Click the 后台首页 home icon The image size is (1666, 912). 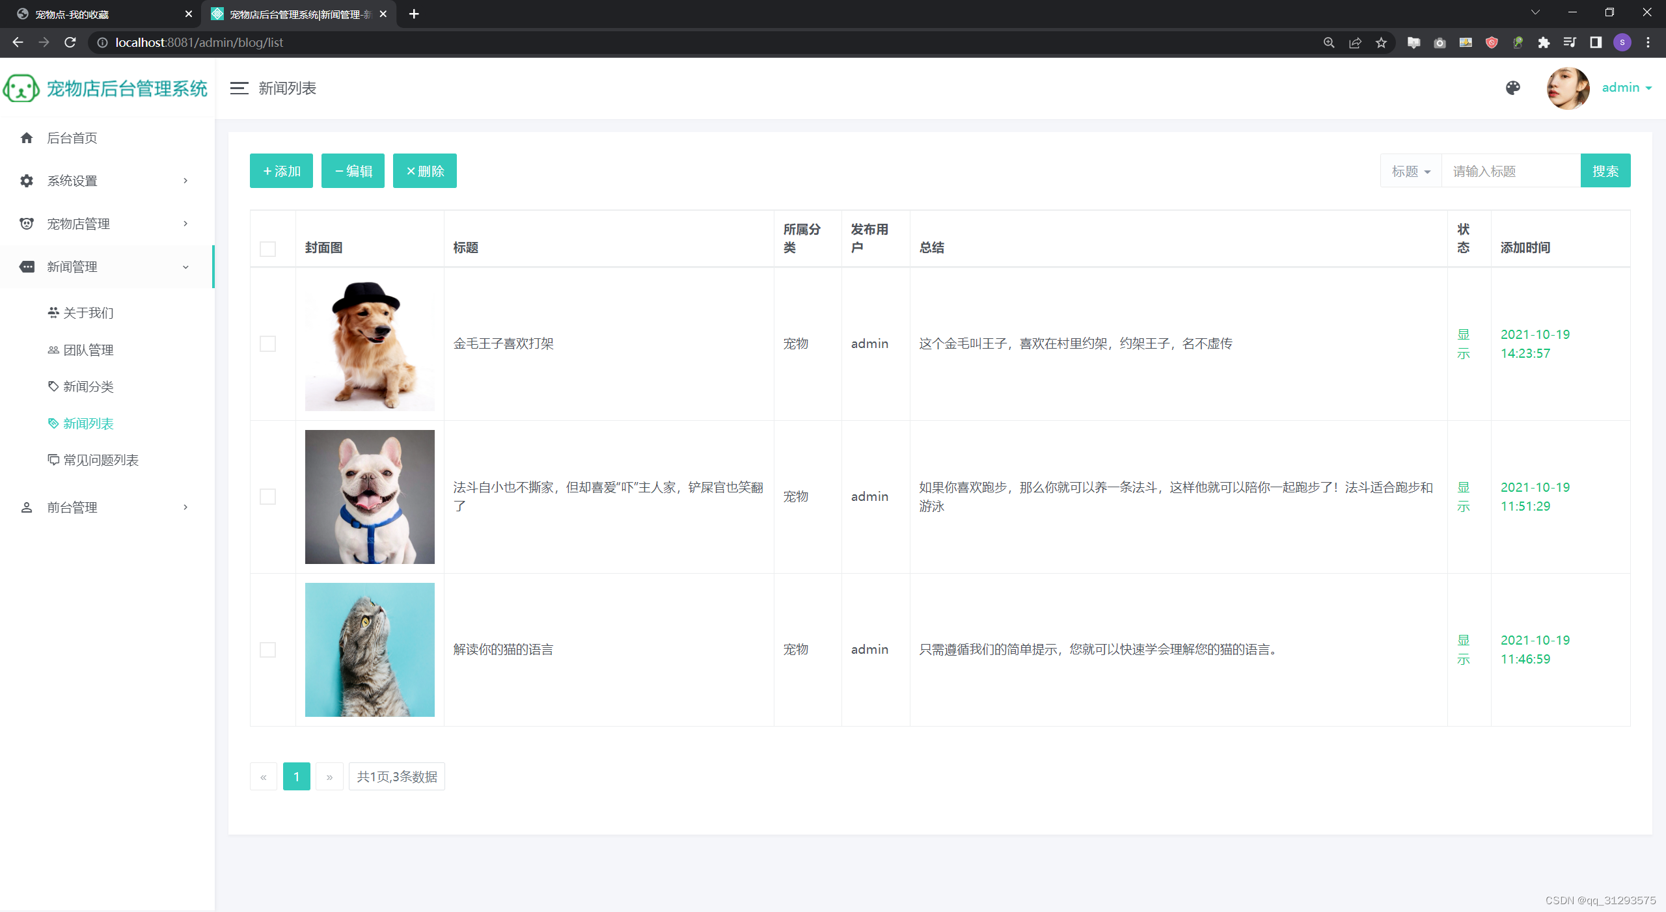tap(27, 138)
